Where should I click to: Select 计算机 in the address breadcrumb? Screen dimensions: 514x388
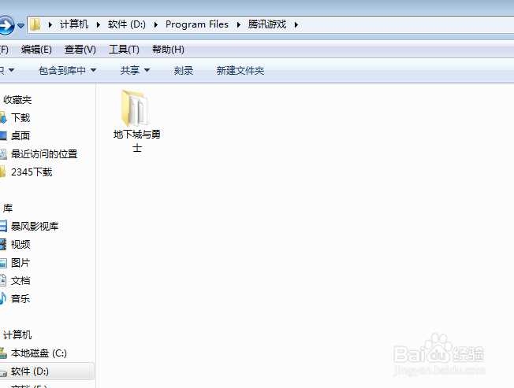[74, 24]
